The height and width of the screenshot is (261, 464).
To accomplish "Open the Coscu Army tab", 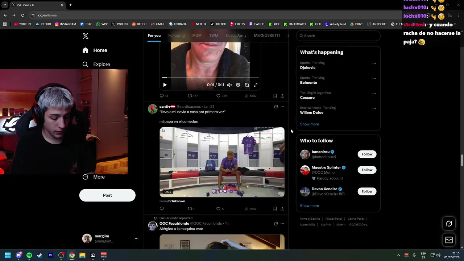I will [236, 36].
